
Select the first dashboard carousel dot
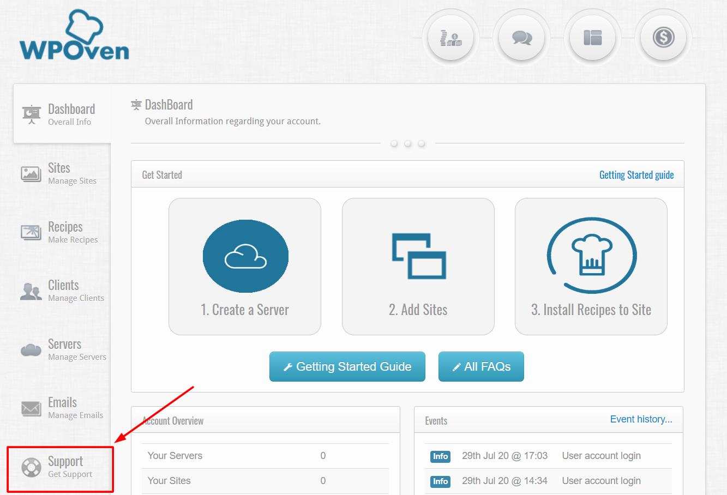394,143
